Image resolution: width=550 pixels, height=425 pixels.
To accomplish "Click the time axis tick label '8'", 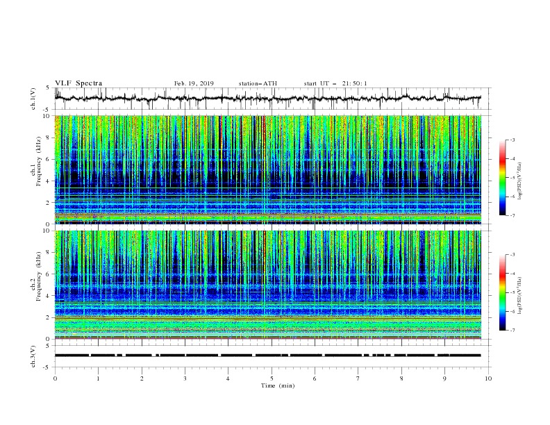I will point(401,378).
